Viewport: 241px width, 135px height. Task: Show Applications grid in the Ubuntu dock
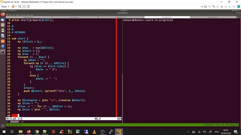point(3,126)
